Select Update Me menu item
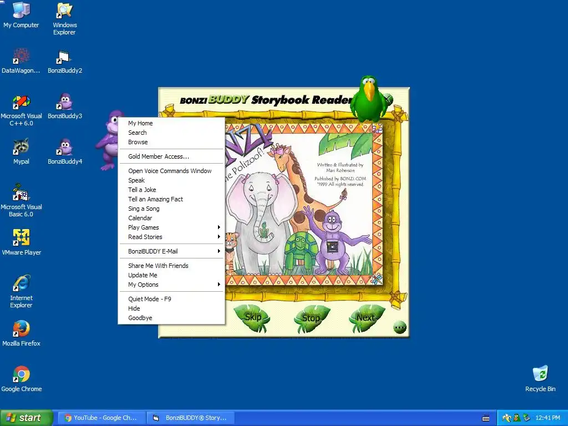568x426 pixels. coord(171,275)
